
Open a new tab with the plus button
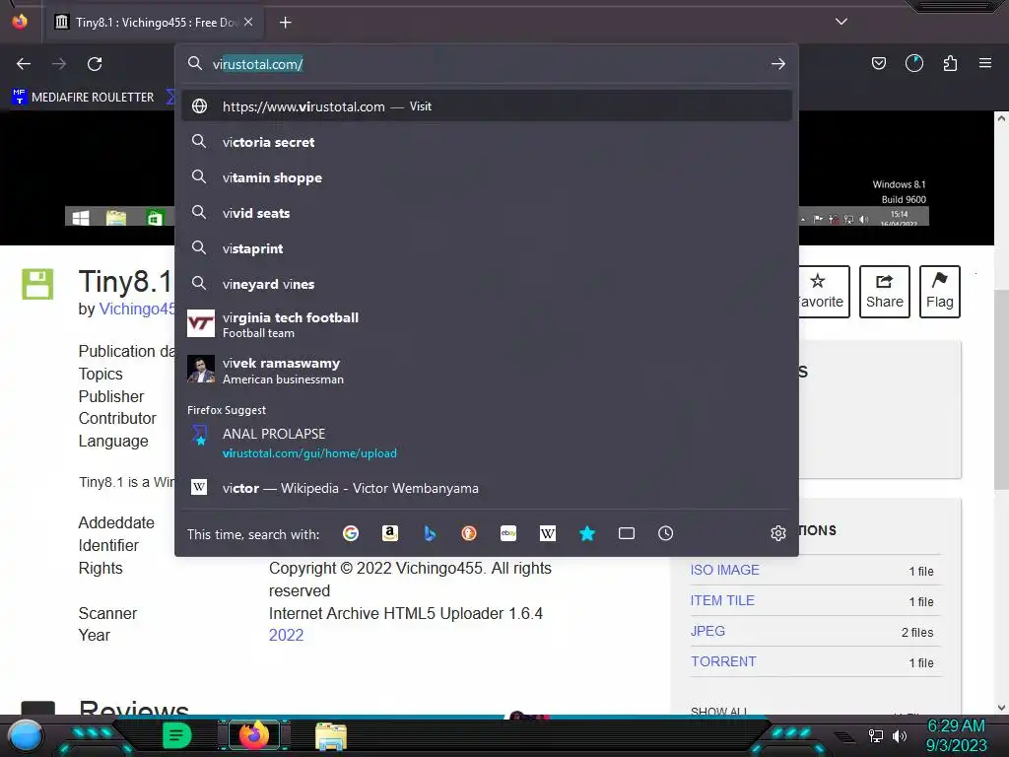click(x=285, y=23)
